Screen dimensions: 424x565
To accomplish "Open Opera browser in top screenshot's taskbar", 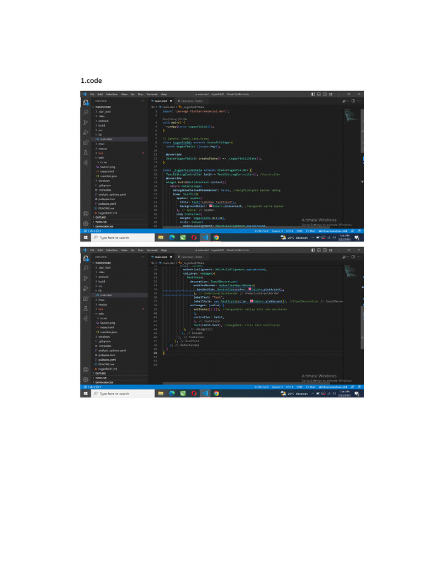I will pos(194,237).
